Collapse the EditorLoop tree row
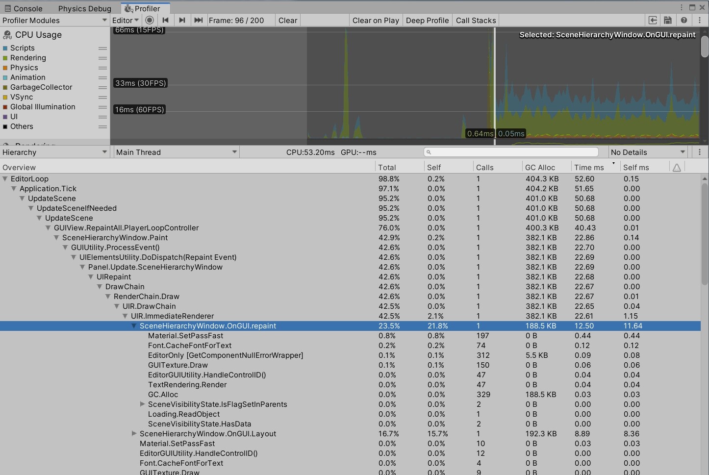Image resolution: width=709 pixels, height=475 pixels. click(5, 179)
